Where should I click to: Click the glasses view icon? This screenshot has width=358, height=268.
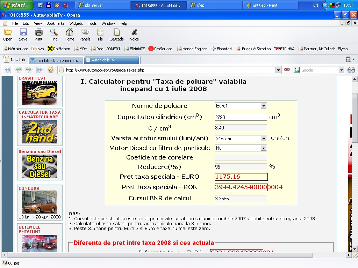351,70
